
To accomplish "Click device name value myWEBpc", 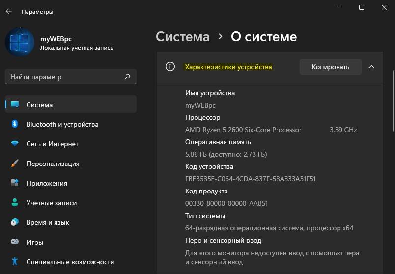I will [x=200, y=105].
